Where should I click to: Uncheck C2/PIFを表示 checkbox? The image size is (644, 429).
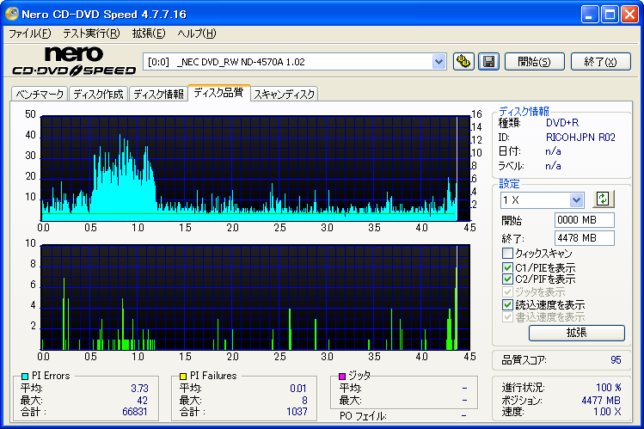click(507, 279)
